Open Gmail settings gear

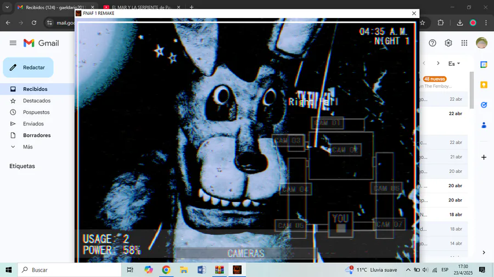[448, 43]
